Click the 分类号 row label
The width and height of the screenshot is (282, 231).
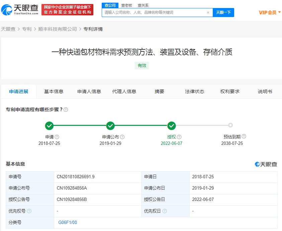click(15, 222)
